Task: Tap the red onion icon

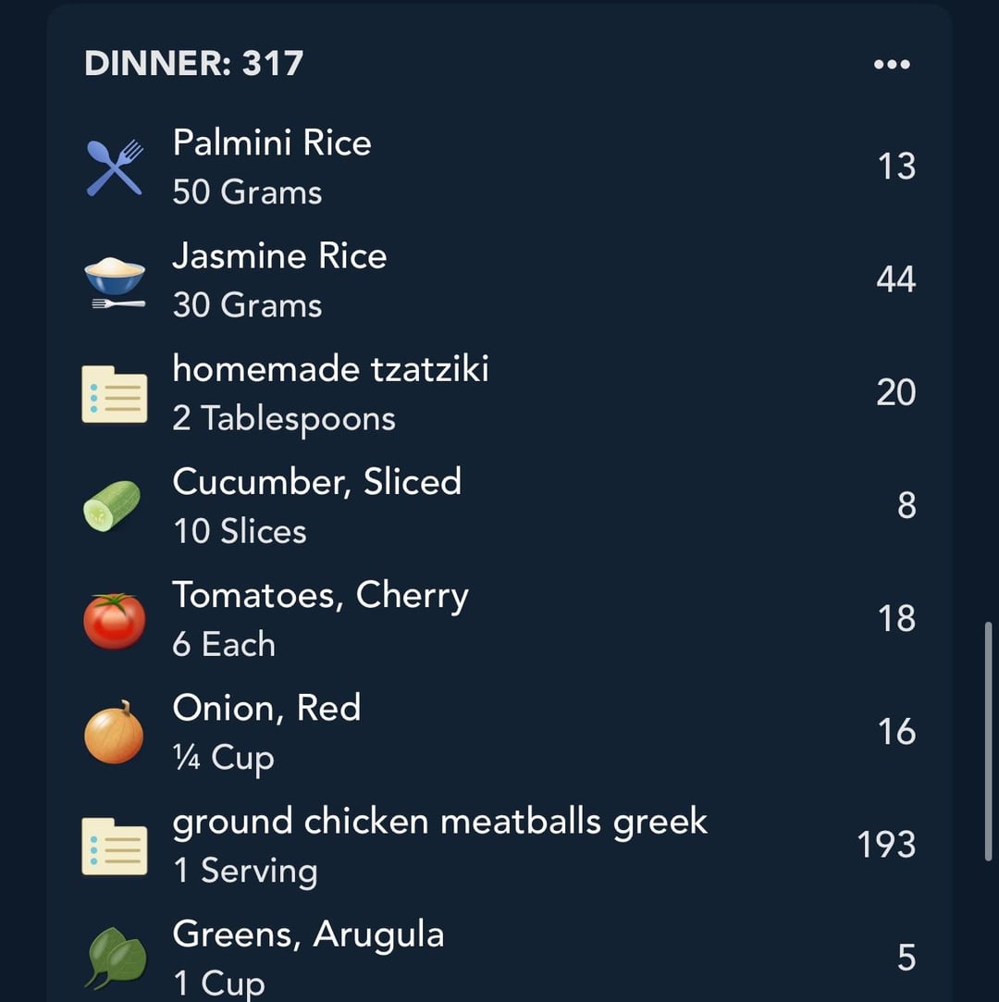Action: pyautogui.click(x=115, y=733)
